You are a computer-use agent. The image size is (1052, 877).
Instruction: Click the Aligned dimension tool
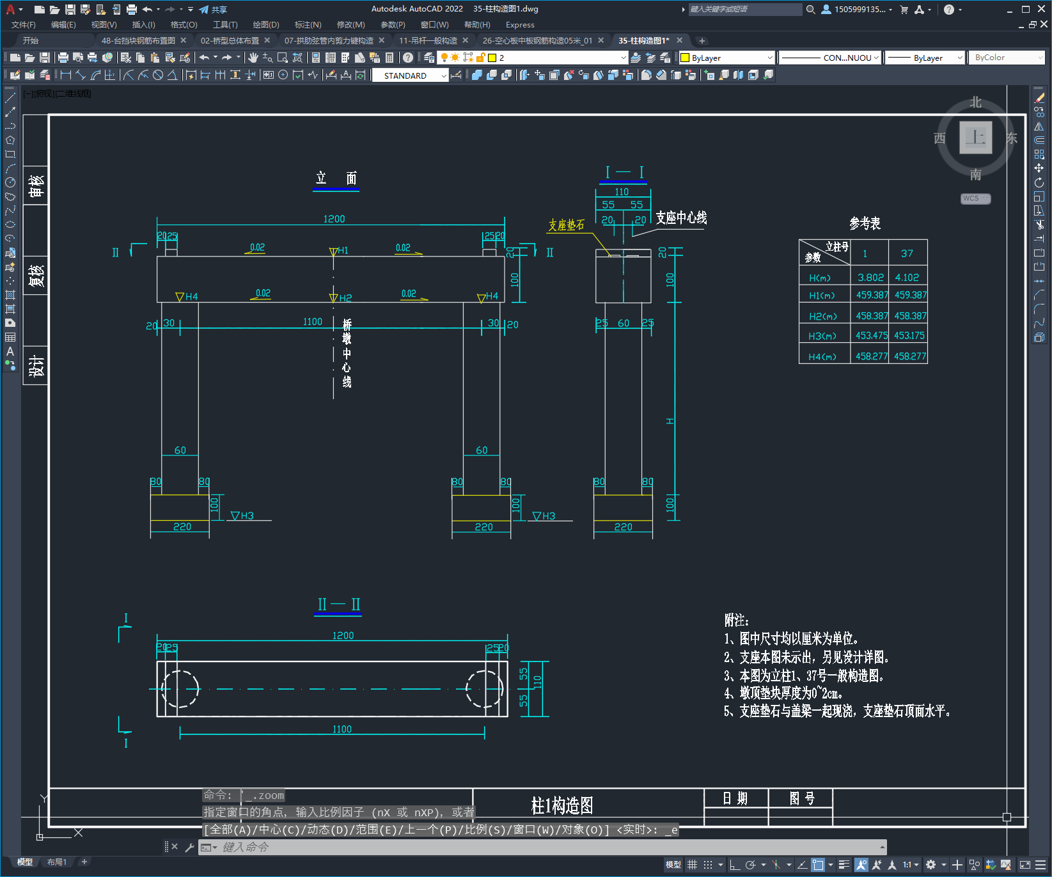pos(81,75)
